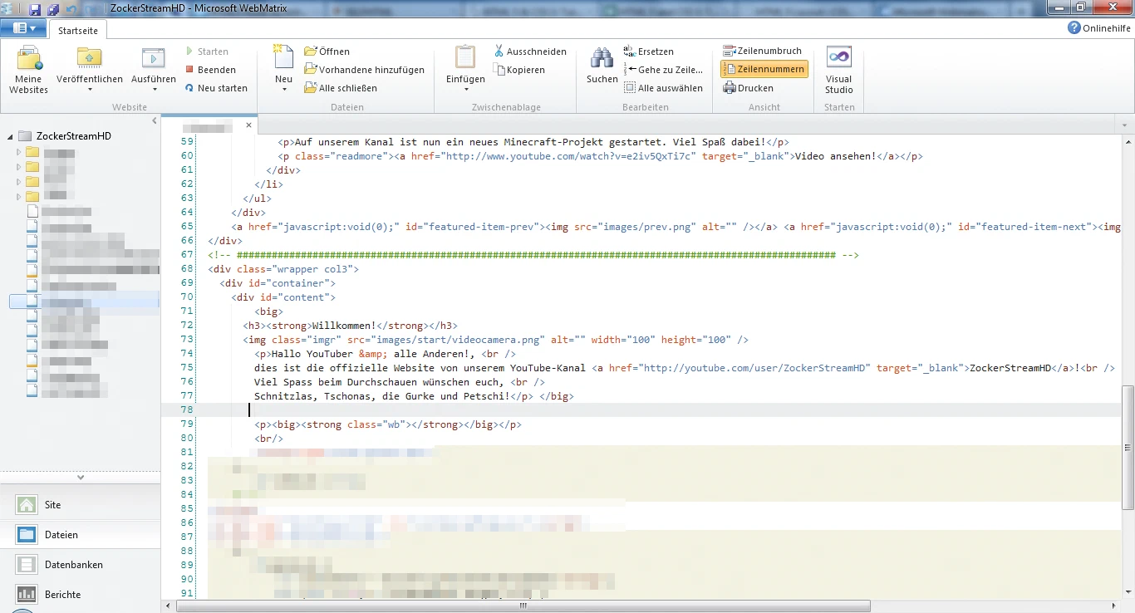Screen dimensions: 1135x613
Task: Click the Veröffentlichen publish icon
Action: click(90, 58)
